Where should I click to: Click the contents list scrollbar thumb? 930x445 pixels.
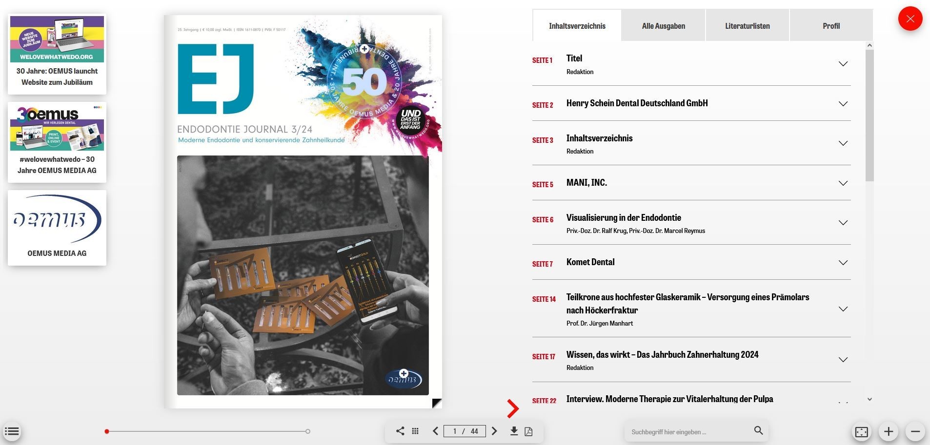(x=869, y=116)
